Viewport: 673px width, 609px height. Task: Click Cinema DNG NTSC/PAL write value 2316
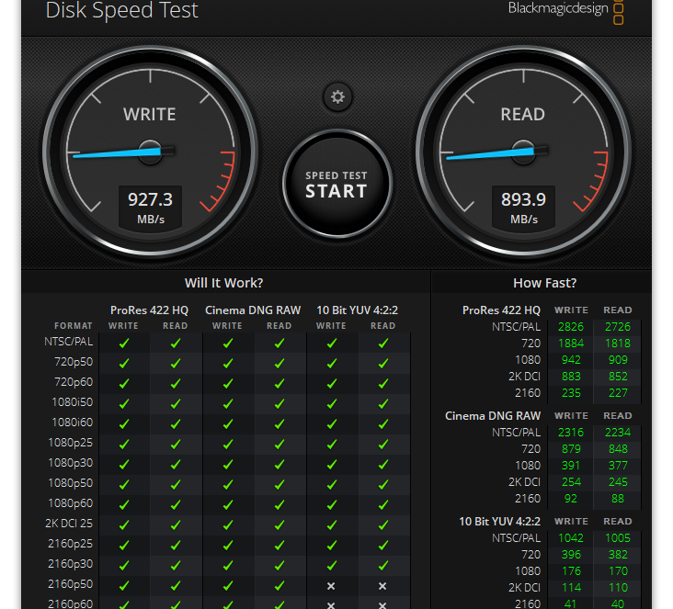click(571, 433)
